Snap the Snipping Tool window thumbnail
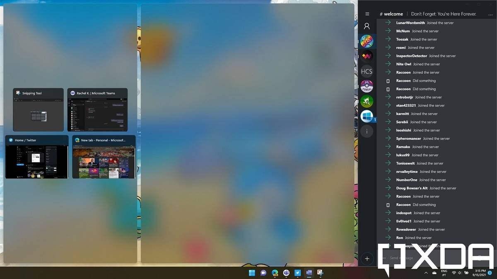 click(x=38, y=110)
